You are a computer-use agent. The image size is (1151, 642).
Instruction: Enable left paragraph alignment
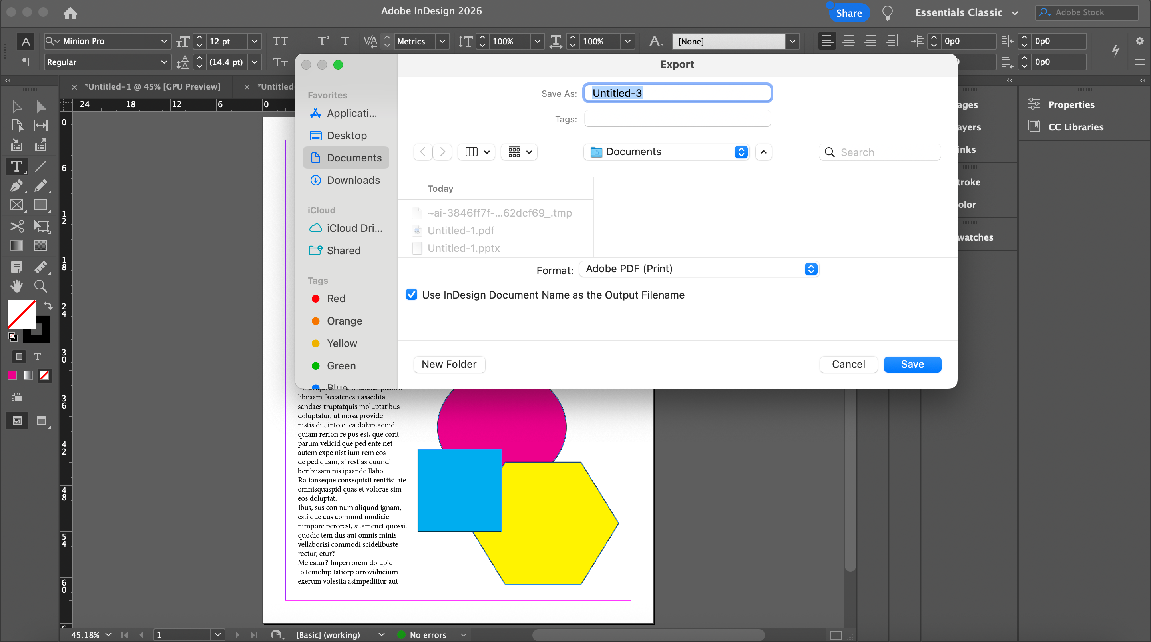(827, 41)
